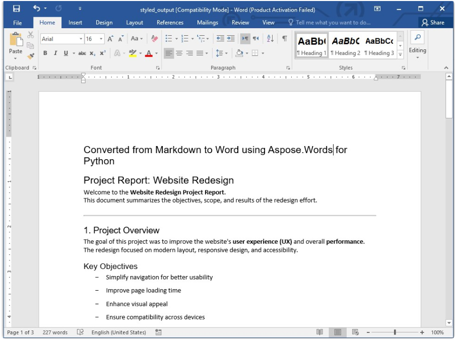Click the Tell me what you want search box

(333, 23)
